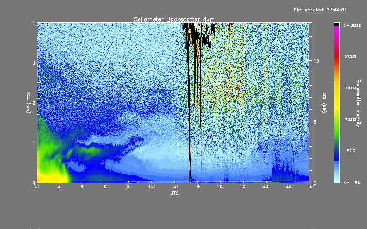Click the '12:' tick on the UTC axis

175,186
